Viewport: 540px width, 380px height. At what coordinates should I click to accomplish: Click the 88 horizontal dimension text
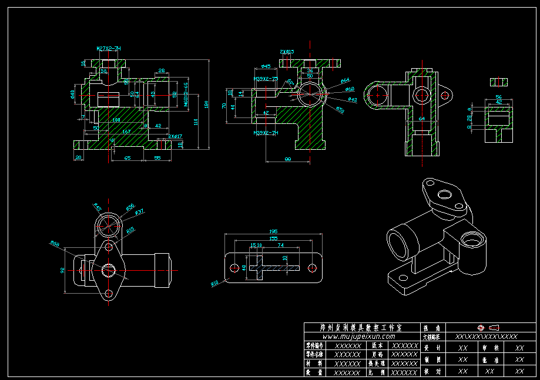click(x=288, y=159)
